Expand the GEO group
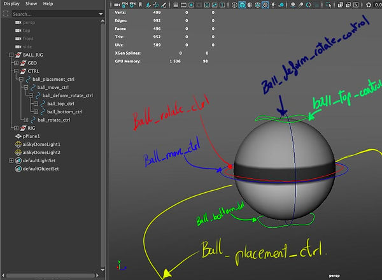 (16, 63)
